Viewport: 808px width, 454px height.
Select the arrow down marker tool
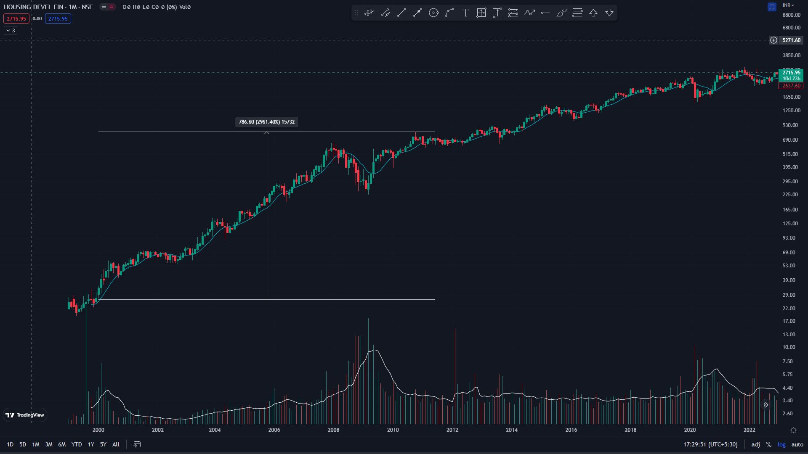click(609, 13)
